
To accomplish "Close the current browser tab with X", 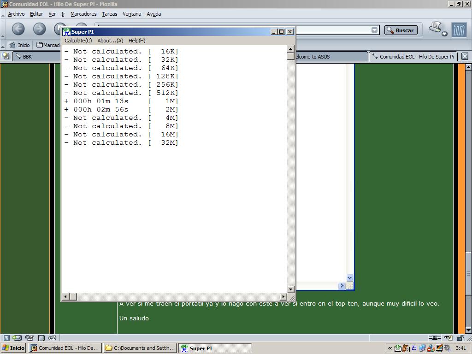I will (x=465, y=56).
